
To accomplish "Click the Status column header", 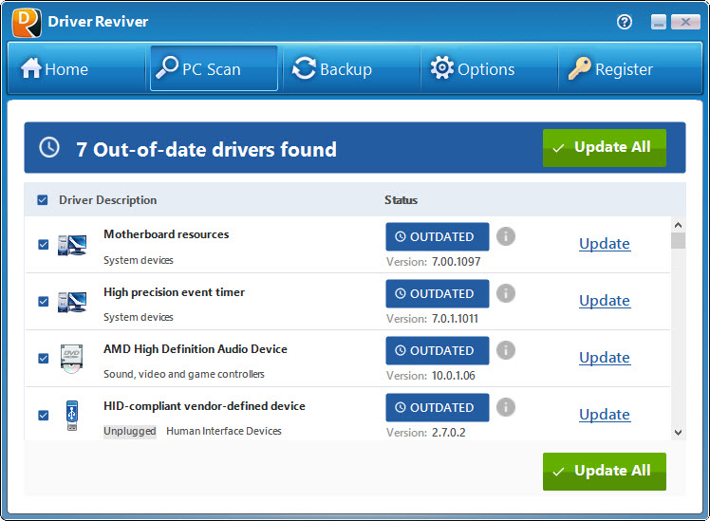I will tap(401, 200).
